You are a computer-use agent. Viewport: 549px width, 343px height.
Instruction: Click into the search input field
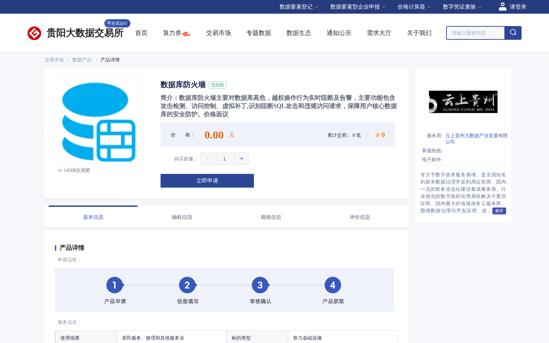(476, 33)
